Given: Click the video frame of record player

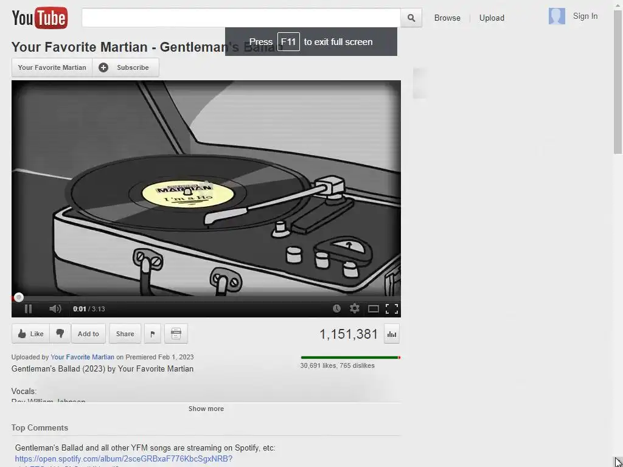Looking at the screenshot, I should point(206,188).
